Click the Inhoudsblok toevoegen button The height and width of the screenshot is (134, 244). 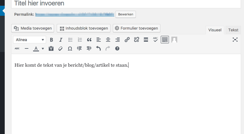click(84, 28)
